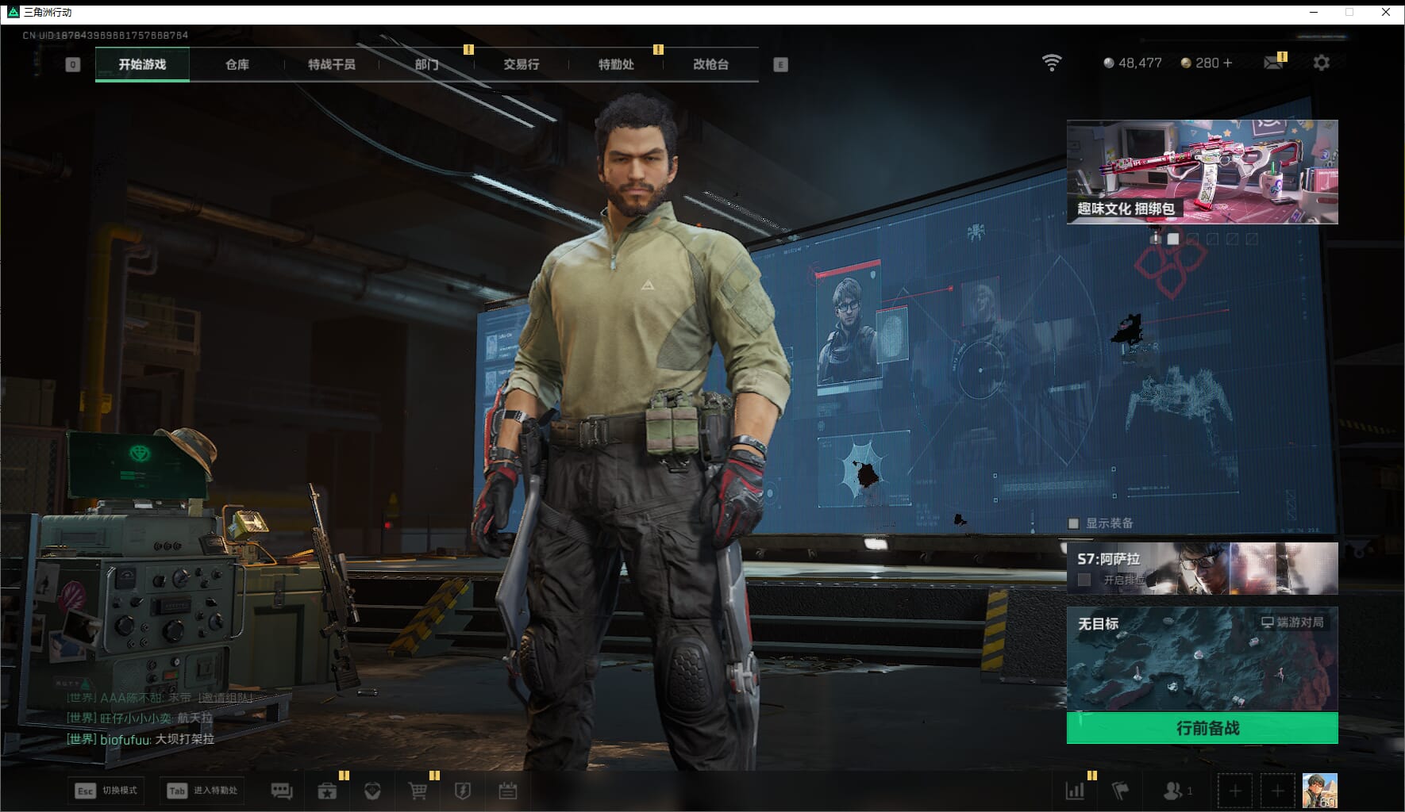Select the 开始游戏 tab
This screenshot has height=812, width=1405.
[142, 64]
